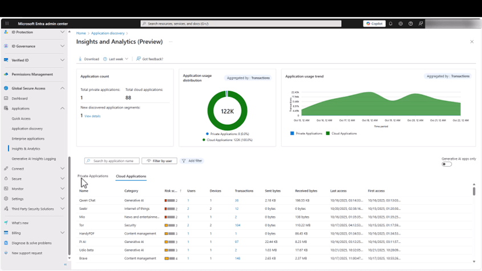Collapse the Global Secure Access section

[62, 88]
